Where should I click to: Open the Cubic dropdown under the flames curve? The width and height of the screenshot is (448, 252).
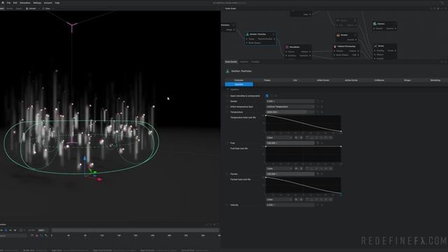(x=279, y=199)
